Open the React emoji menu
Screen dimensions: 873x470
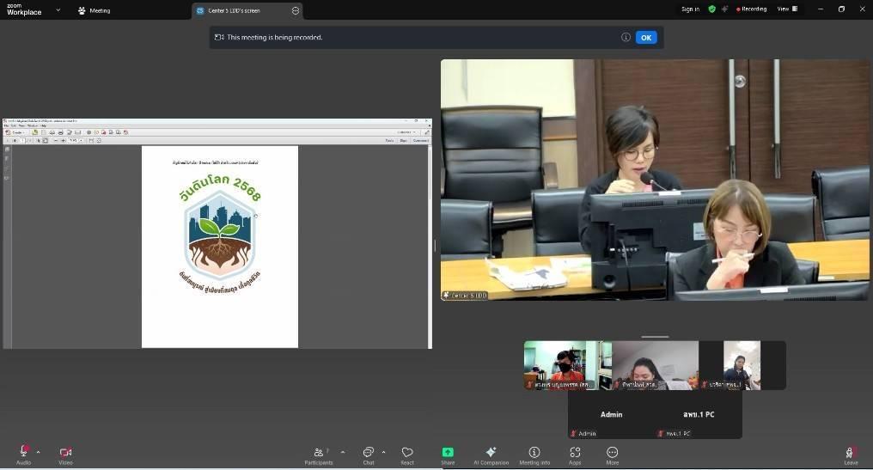[x=407, y=453]
